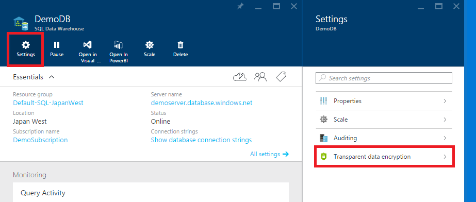The width and height of the screenshot is (476, 202).
Task: Show database connection strings
Action: pos(201,140)
